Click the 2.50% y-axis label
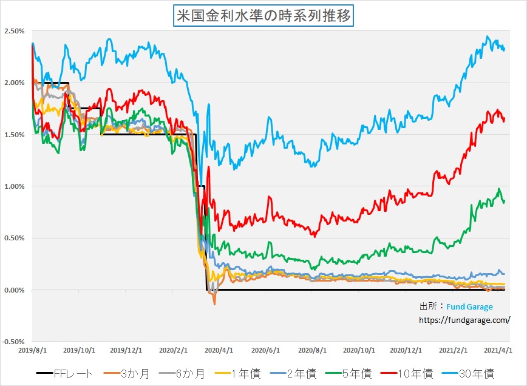 [x=14, y=31]
